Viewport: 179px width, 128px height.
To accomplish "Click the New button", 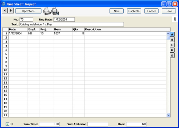I will point(116,11).
